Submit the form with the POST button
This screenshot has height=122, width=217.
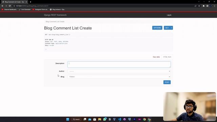(167, 82)
